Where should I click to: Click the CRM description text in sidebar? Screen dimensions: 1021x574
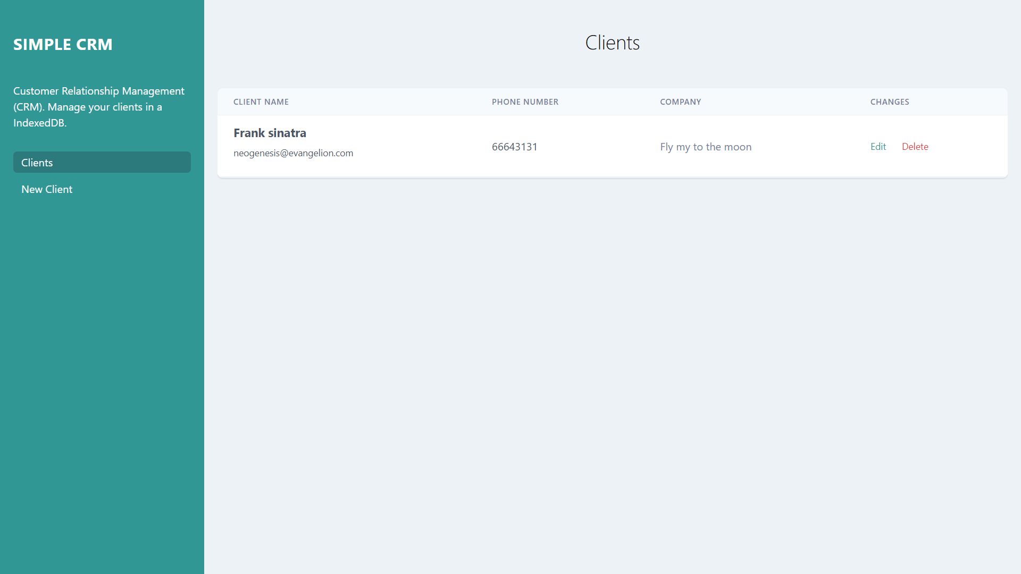pos(98,106)
